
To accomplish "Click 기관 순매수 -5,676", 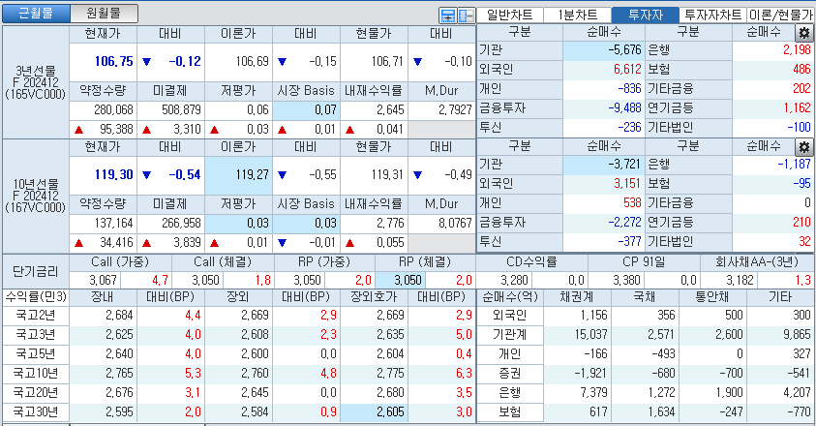I will tap(604, 50).
